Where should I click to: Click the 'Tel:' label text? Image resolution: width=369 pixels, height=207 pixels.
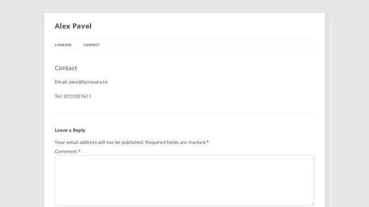pos(58,96)
